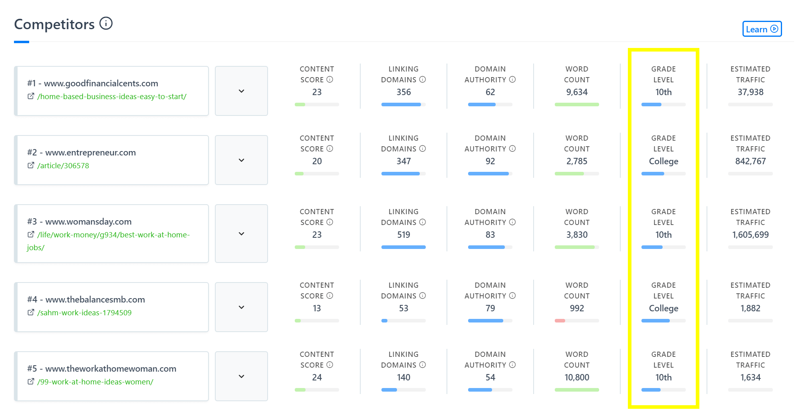Click the domain authority value 79
The width and height of the screenshot is (808, 412).
pos(490,309)
